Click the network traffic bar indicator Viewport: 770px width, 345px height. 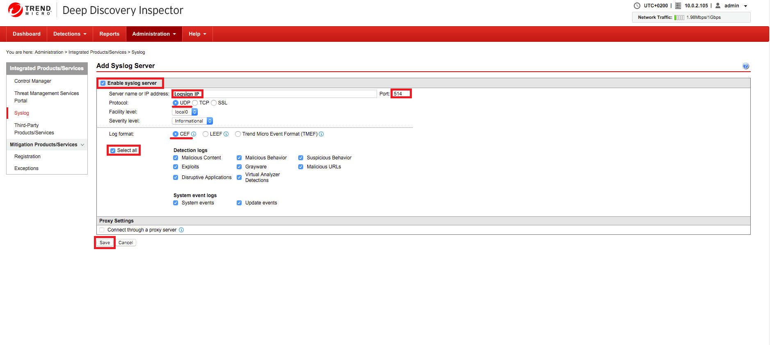[679, 18]
